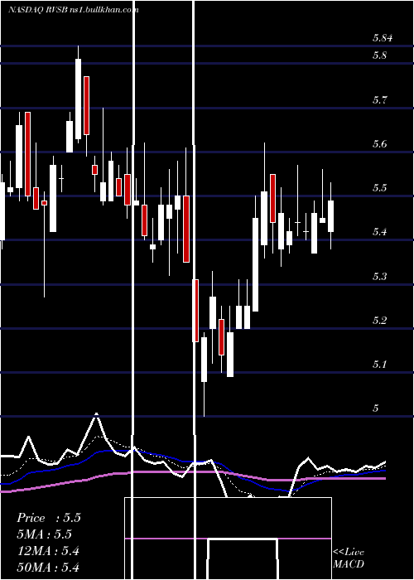Click the last white candle on the right
Viewport: 414px width, 580px height.
[331, 216]
